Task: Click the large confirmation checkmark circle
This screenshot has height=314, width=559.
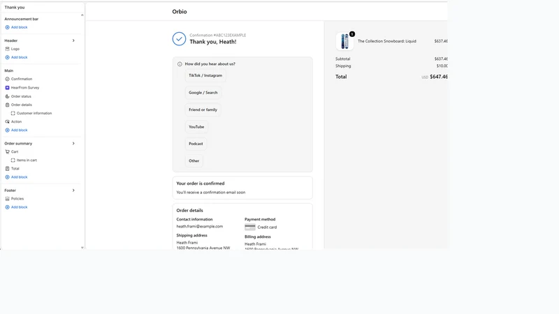Action: pos(179,39)
